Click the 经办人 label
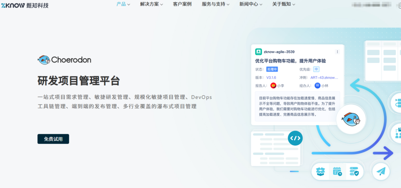Screen dimensions: 401x188 305,86
